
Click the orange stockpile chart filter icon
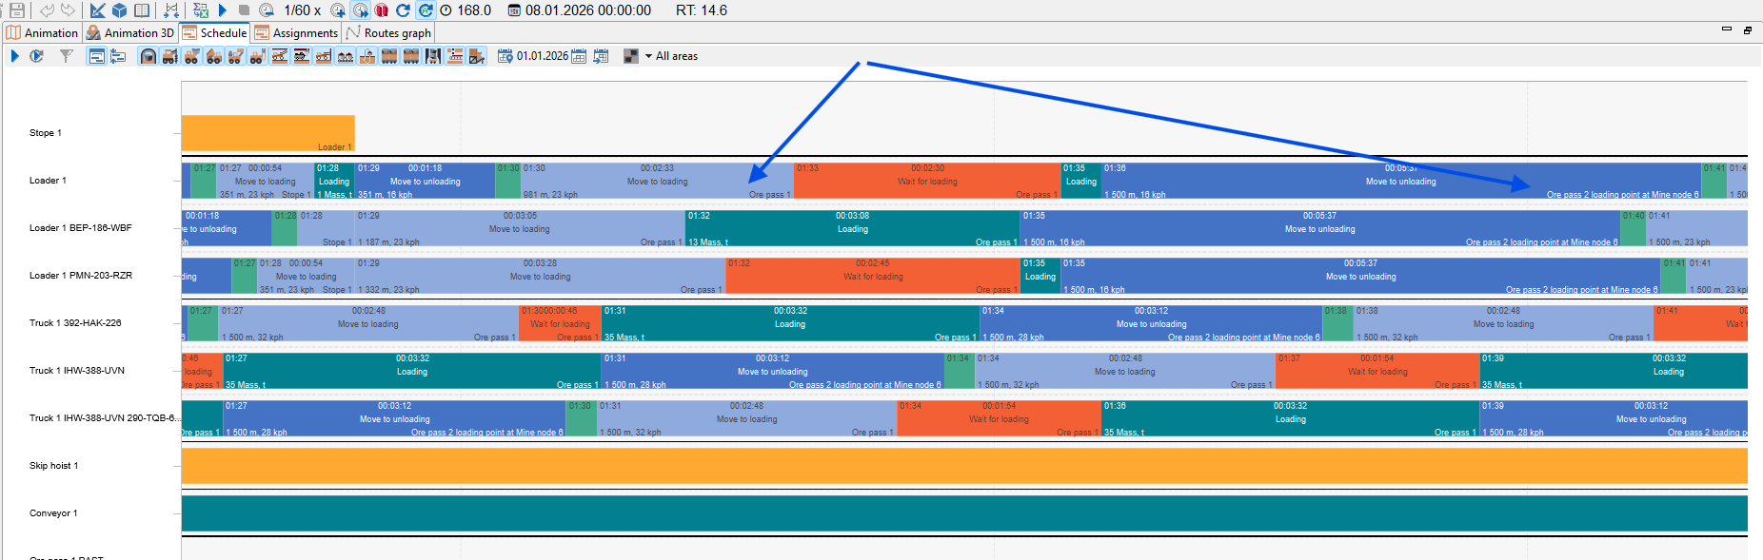(455, 56)
